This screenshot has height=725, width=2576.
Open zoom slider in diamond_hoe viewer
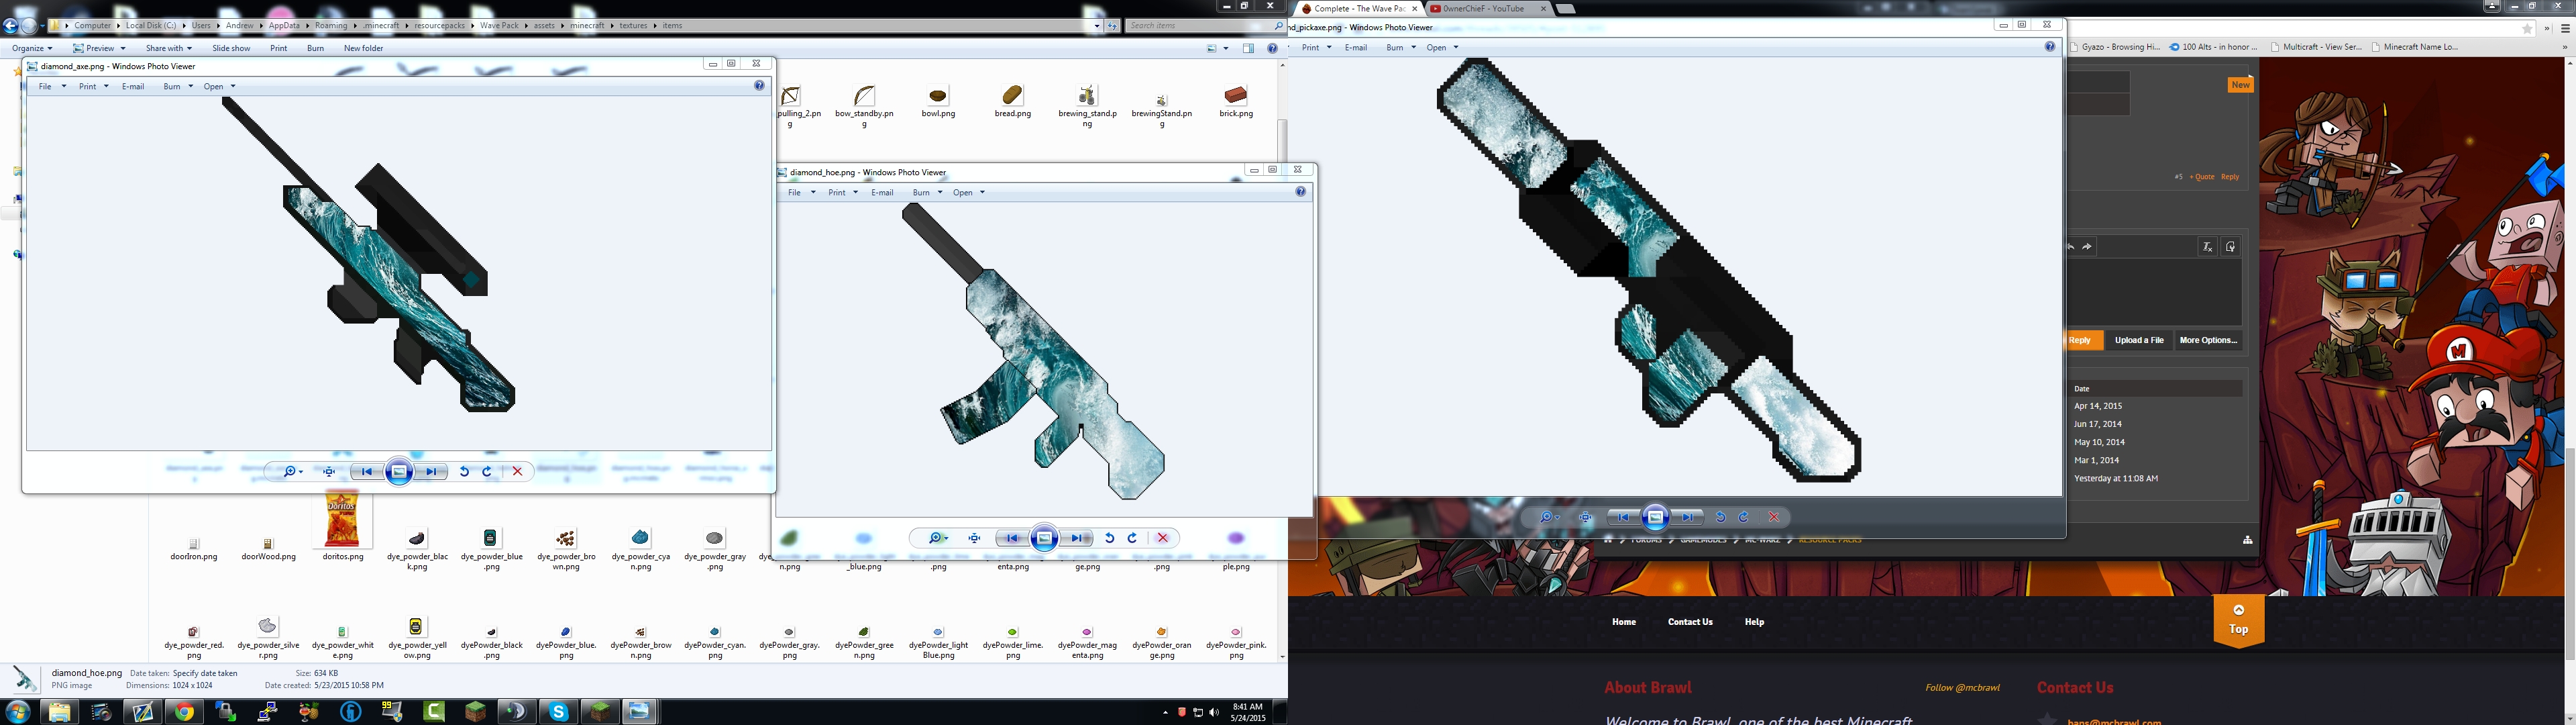pos(938,538)
